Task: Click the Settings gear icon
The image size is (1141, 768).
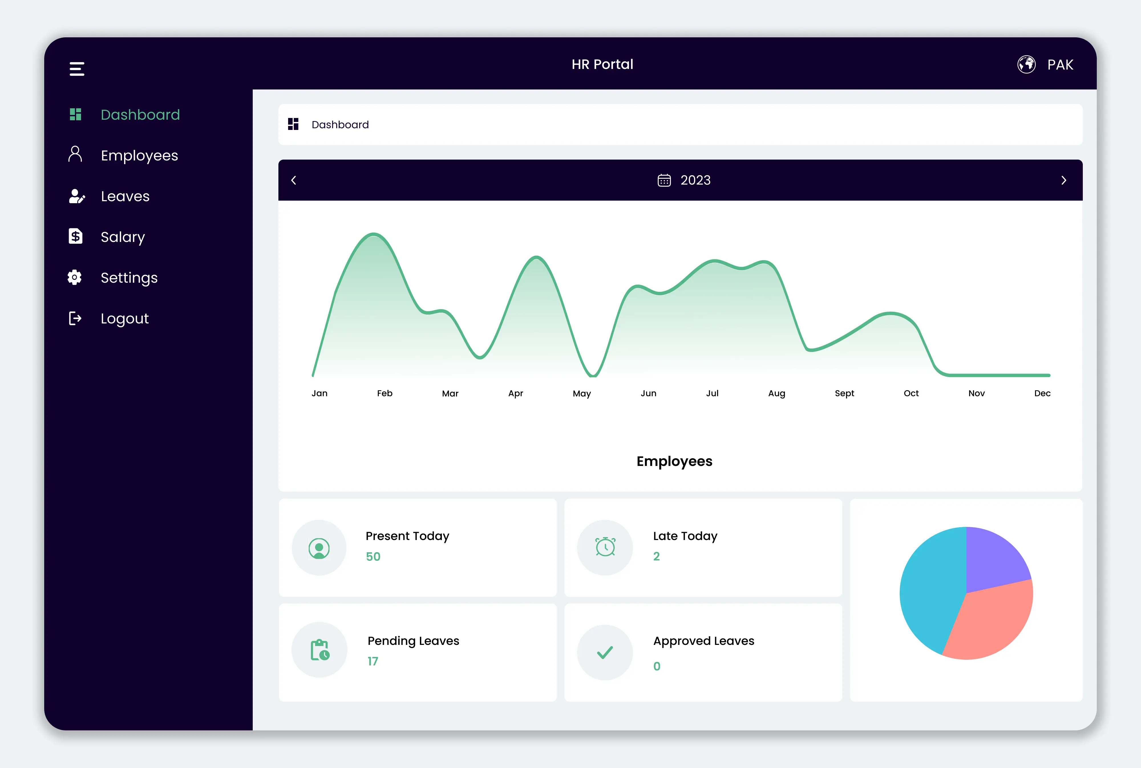Action: 74,277
